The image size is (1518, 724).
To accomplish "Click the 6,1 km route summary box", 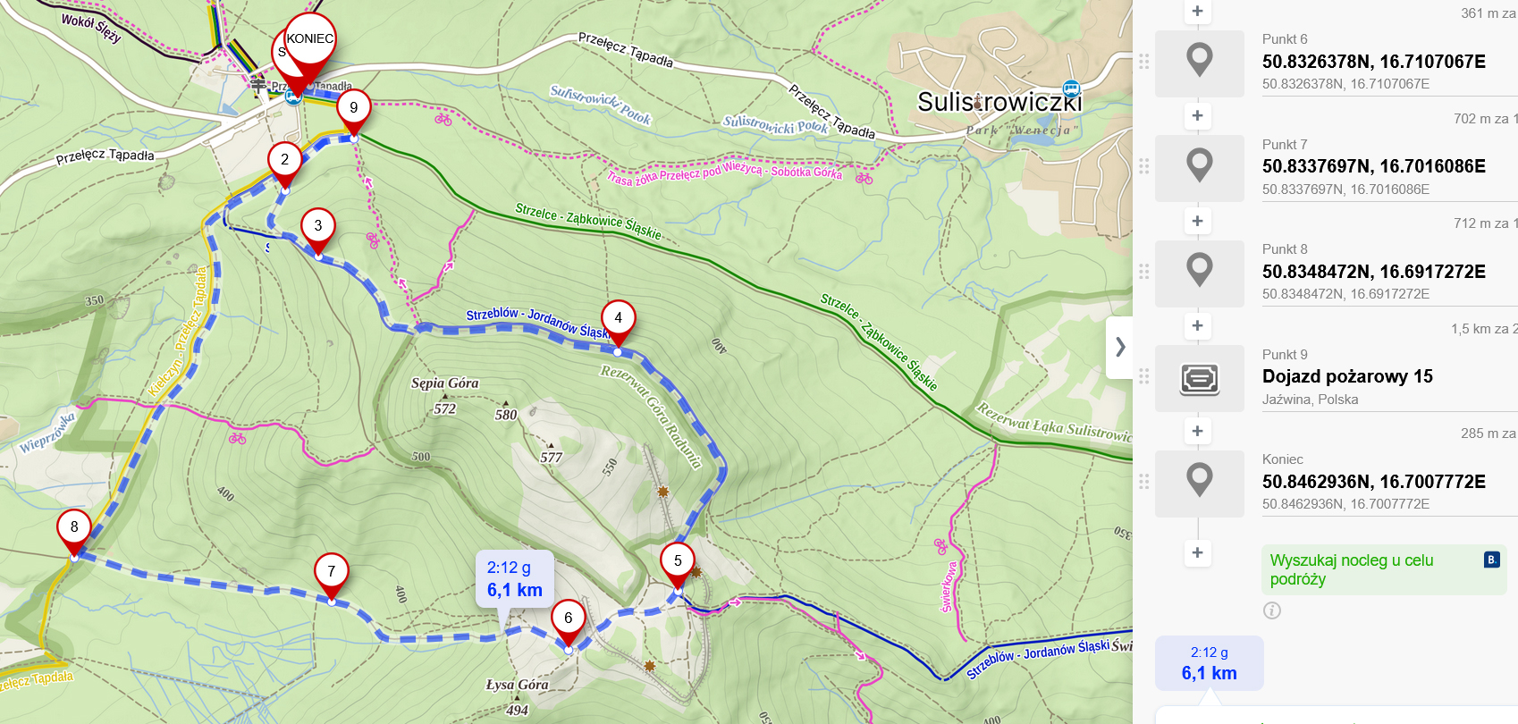I will tap(1209, 663).
